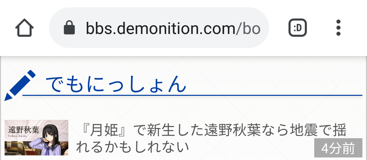Open the three-dot browser menu

click(x=338, y=28)
